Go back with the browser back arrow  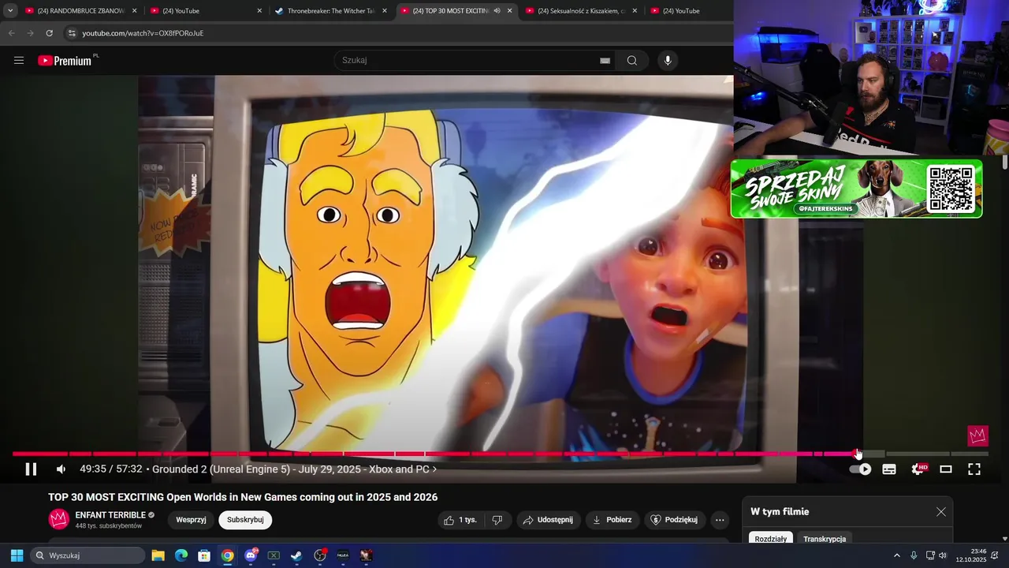pyautogui.click(x=11, y=33)
